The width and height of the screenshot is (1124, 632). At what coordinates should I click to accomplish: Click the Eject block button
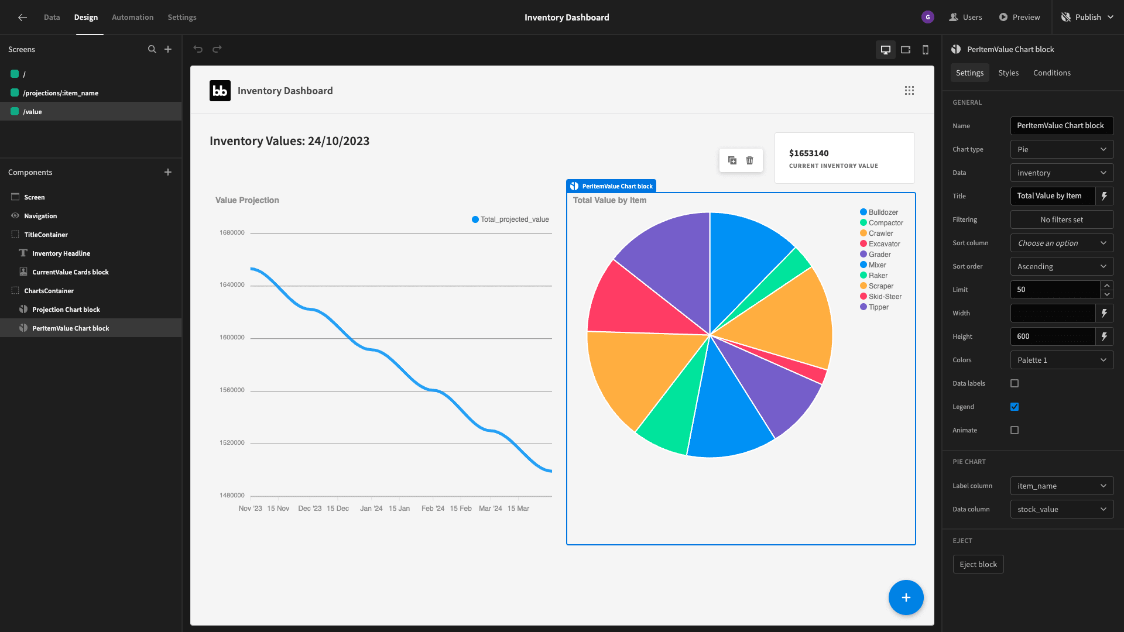click(978, 564)
